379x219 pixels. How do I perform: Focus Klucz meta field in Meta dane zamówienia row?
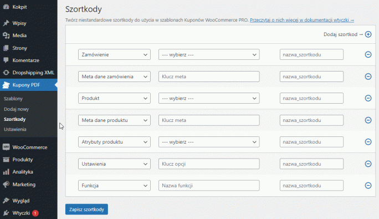point(209,77)
